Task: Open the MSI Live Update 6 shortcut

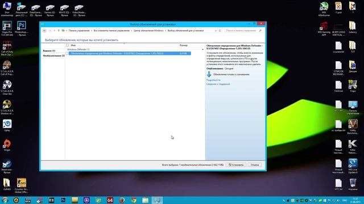Action: click(353, 166)
